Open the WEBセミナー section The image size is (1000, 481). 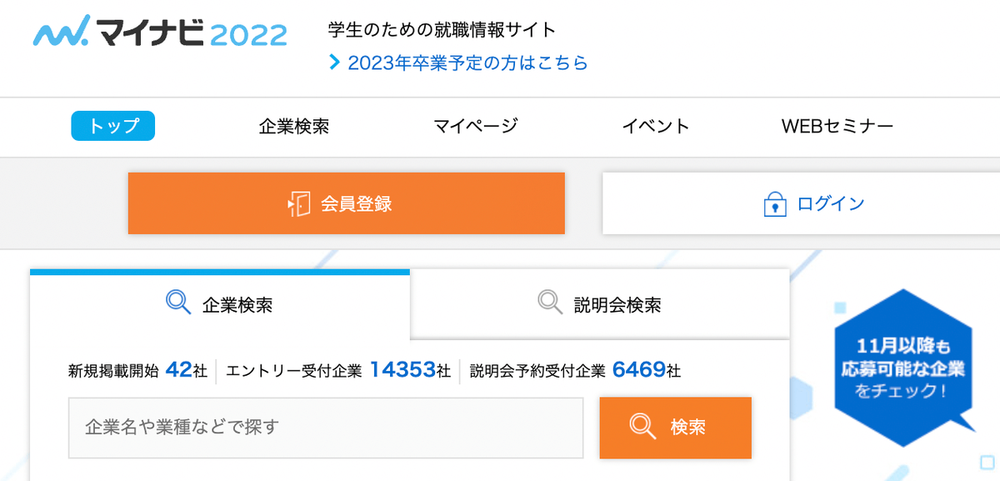(x=836, y=126)
